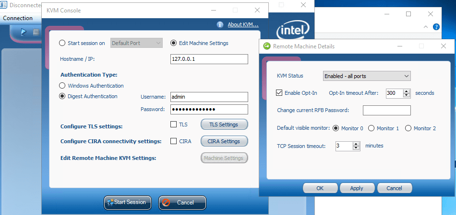This screenshot has width=456, height=215.
Task: Minimize the Remote Machine Details window
Action: click(400, 46)
